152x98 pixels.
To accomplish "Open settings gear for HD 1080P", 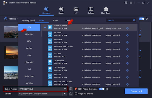I will coord(127,42).
